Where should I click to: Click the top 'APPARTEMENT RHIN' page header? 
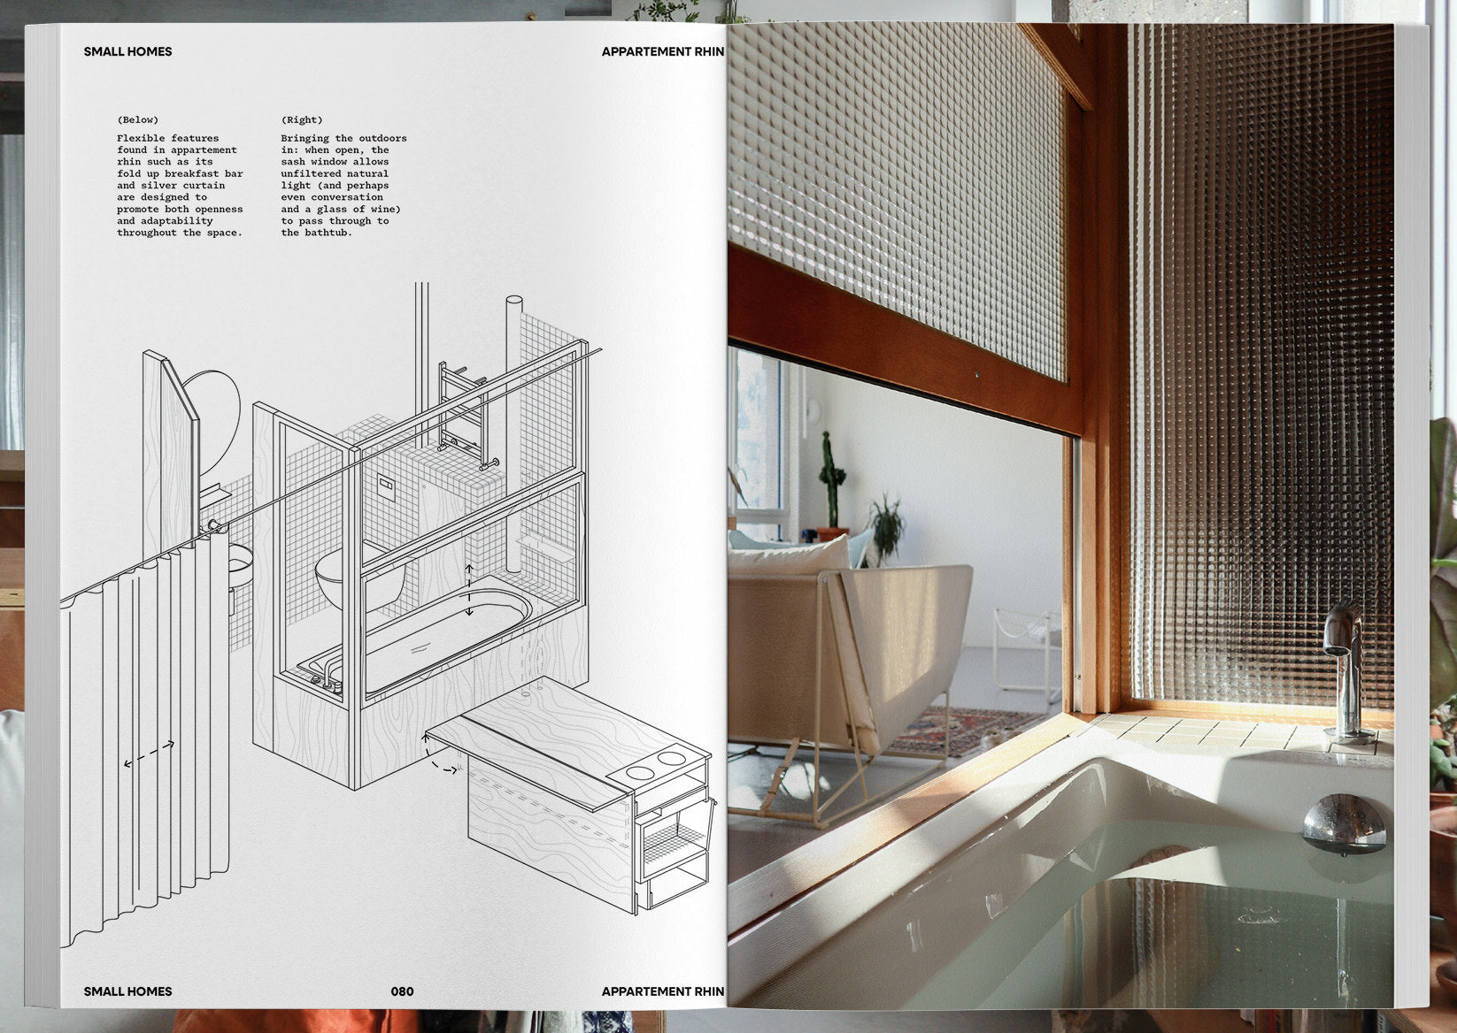point(663,51)
